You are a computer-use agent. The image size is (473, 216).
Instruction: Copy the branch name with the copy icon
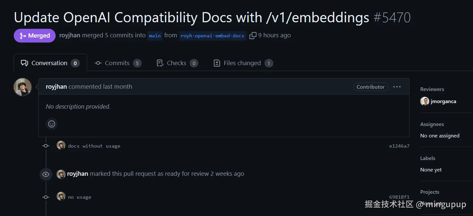[x=253, y=35]
